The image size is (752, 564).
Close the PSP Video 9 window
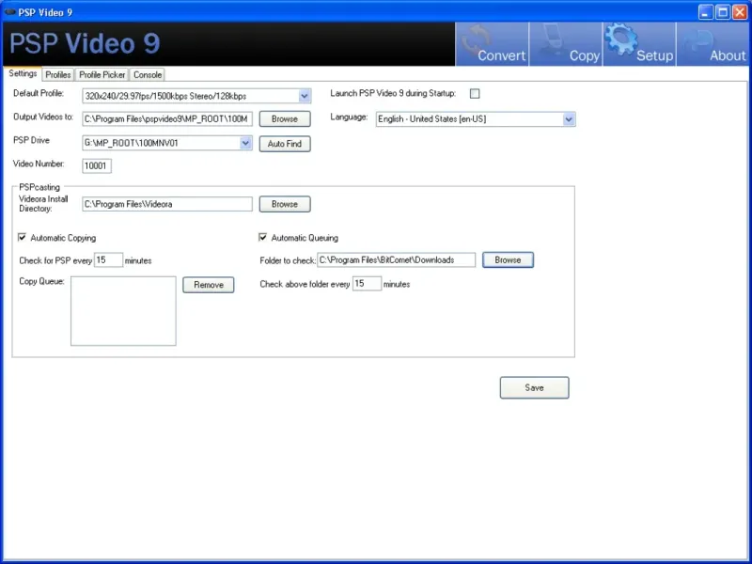tap(740, 12)
